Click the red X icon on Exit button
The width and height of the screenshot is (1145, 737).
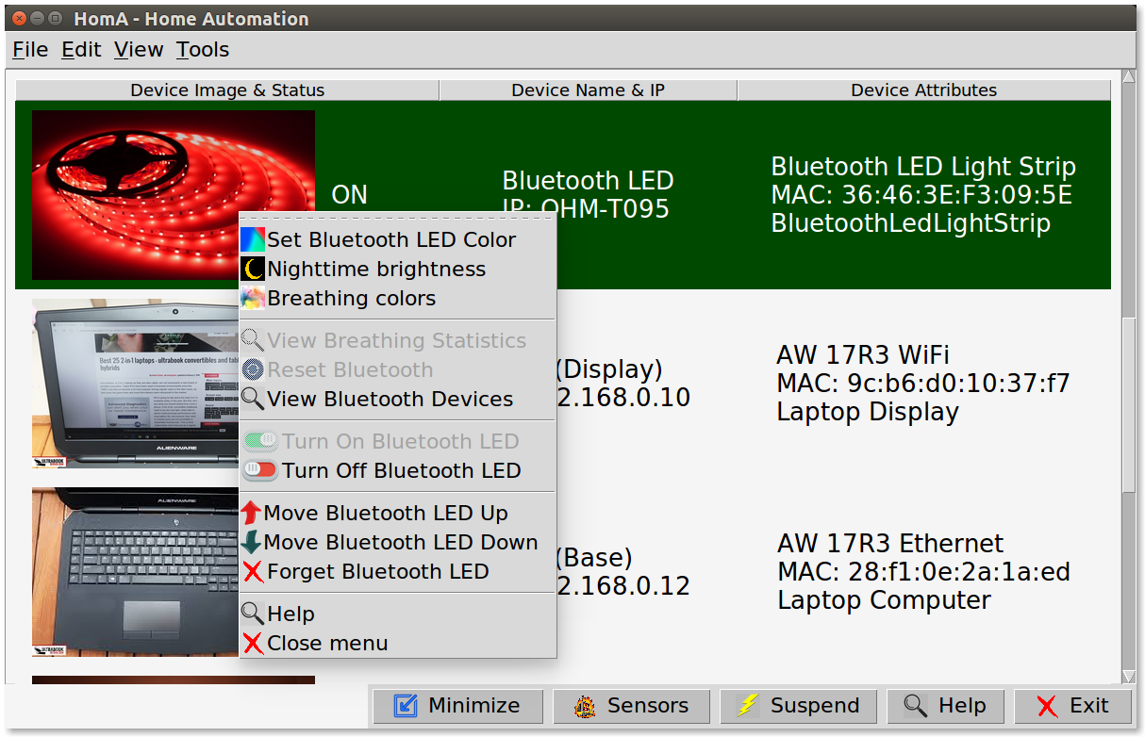[1047, 706]
